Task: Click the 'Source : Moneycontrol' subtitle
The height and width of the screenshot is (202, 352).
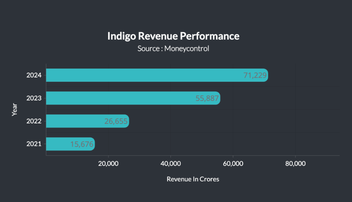Action: [173, 48]
